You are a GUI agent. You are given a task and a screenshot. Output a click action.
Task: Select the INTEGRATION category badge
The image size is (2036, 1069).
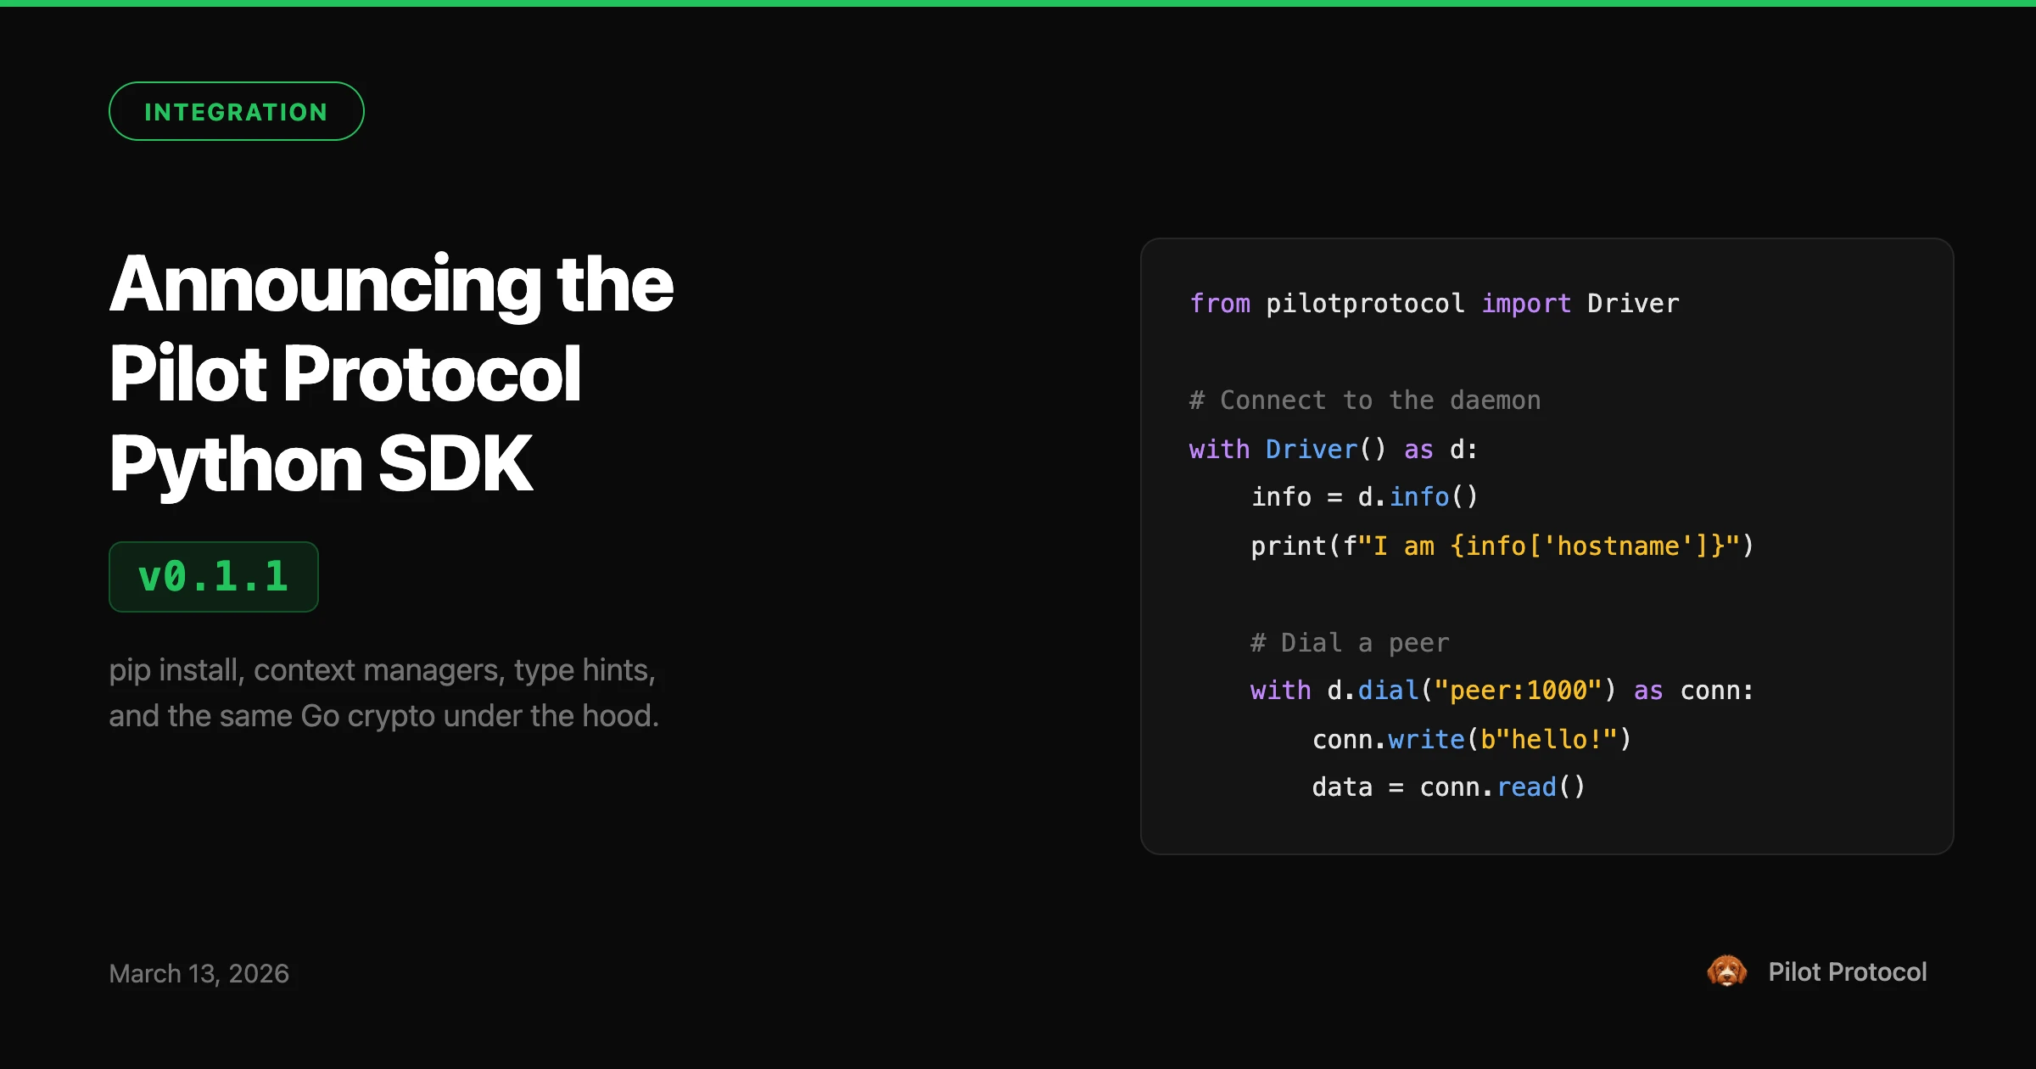236,110
